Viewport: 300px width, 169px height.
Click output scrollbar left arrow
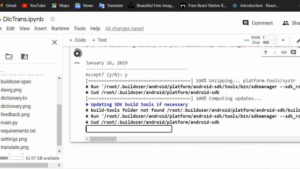coord(87,139)
